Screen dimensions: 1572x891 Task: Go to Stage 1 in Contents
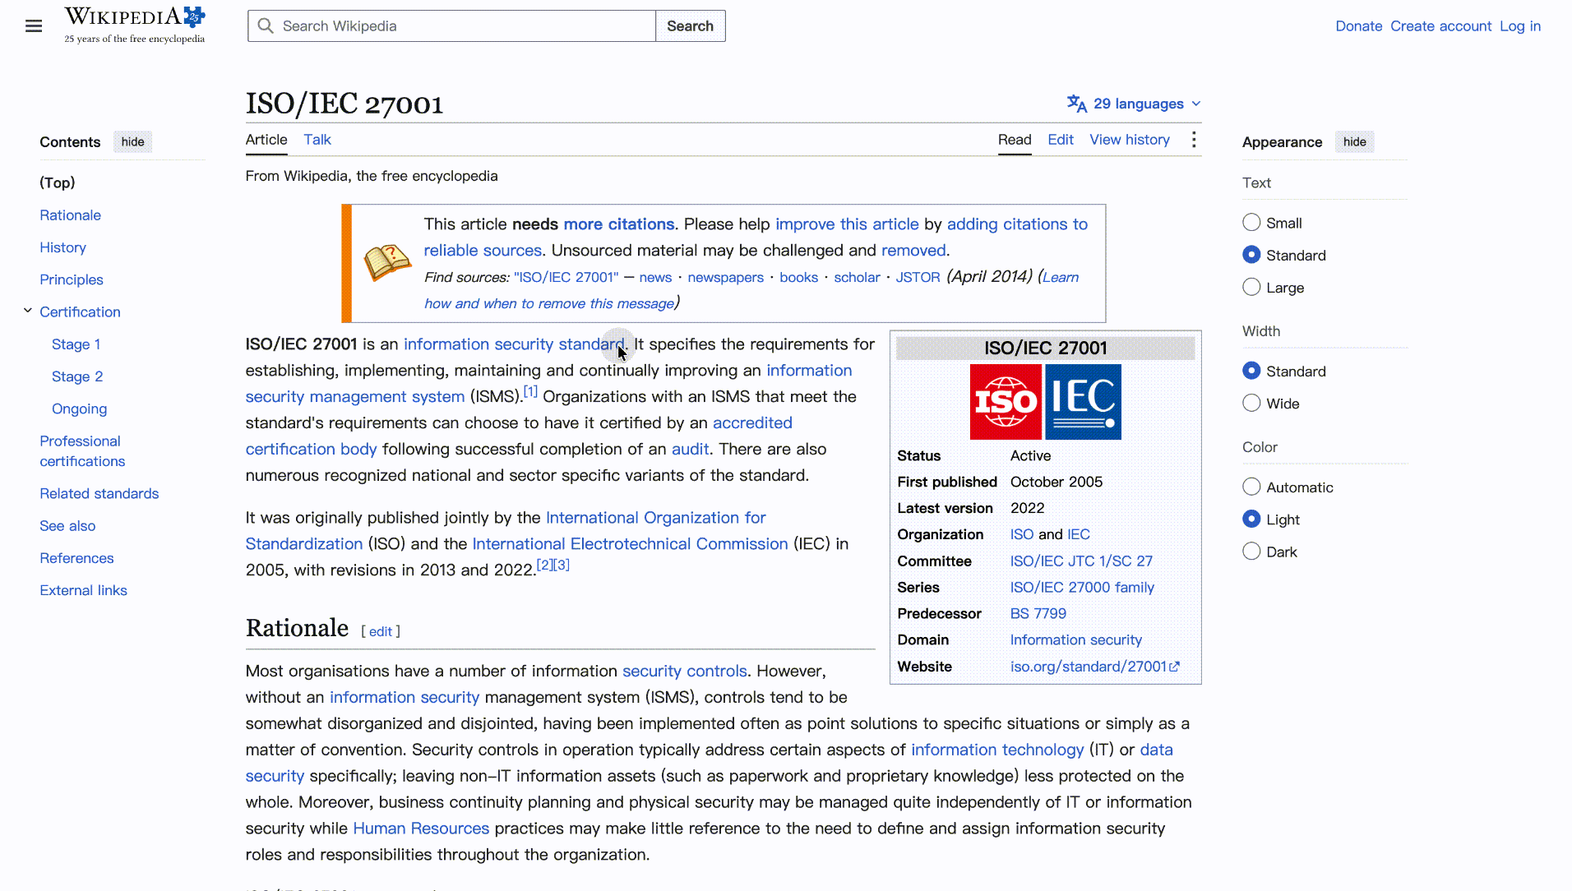(76, 344)
